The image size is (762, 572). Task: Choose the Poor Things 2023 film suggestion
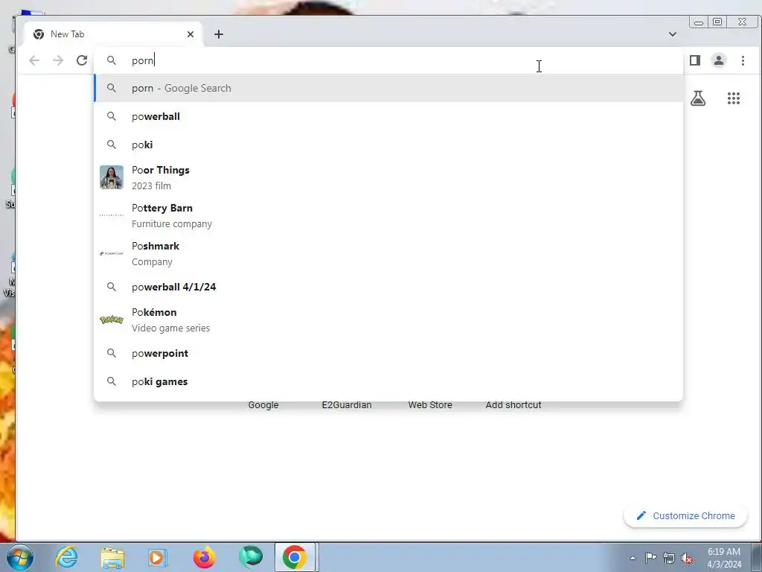[x=388, y=177]
